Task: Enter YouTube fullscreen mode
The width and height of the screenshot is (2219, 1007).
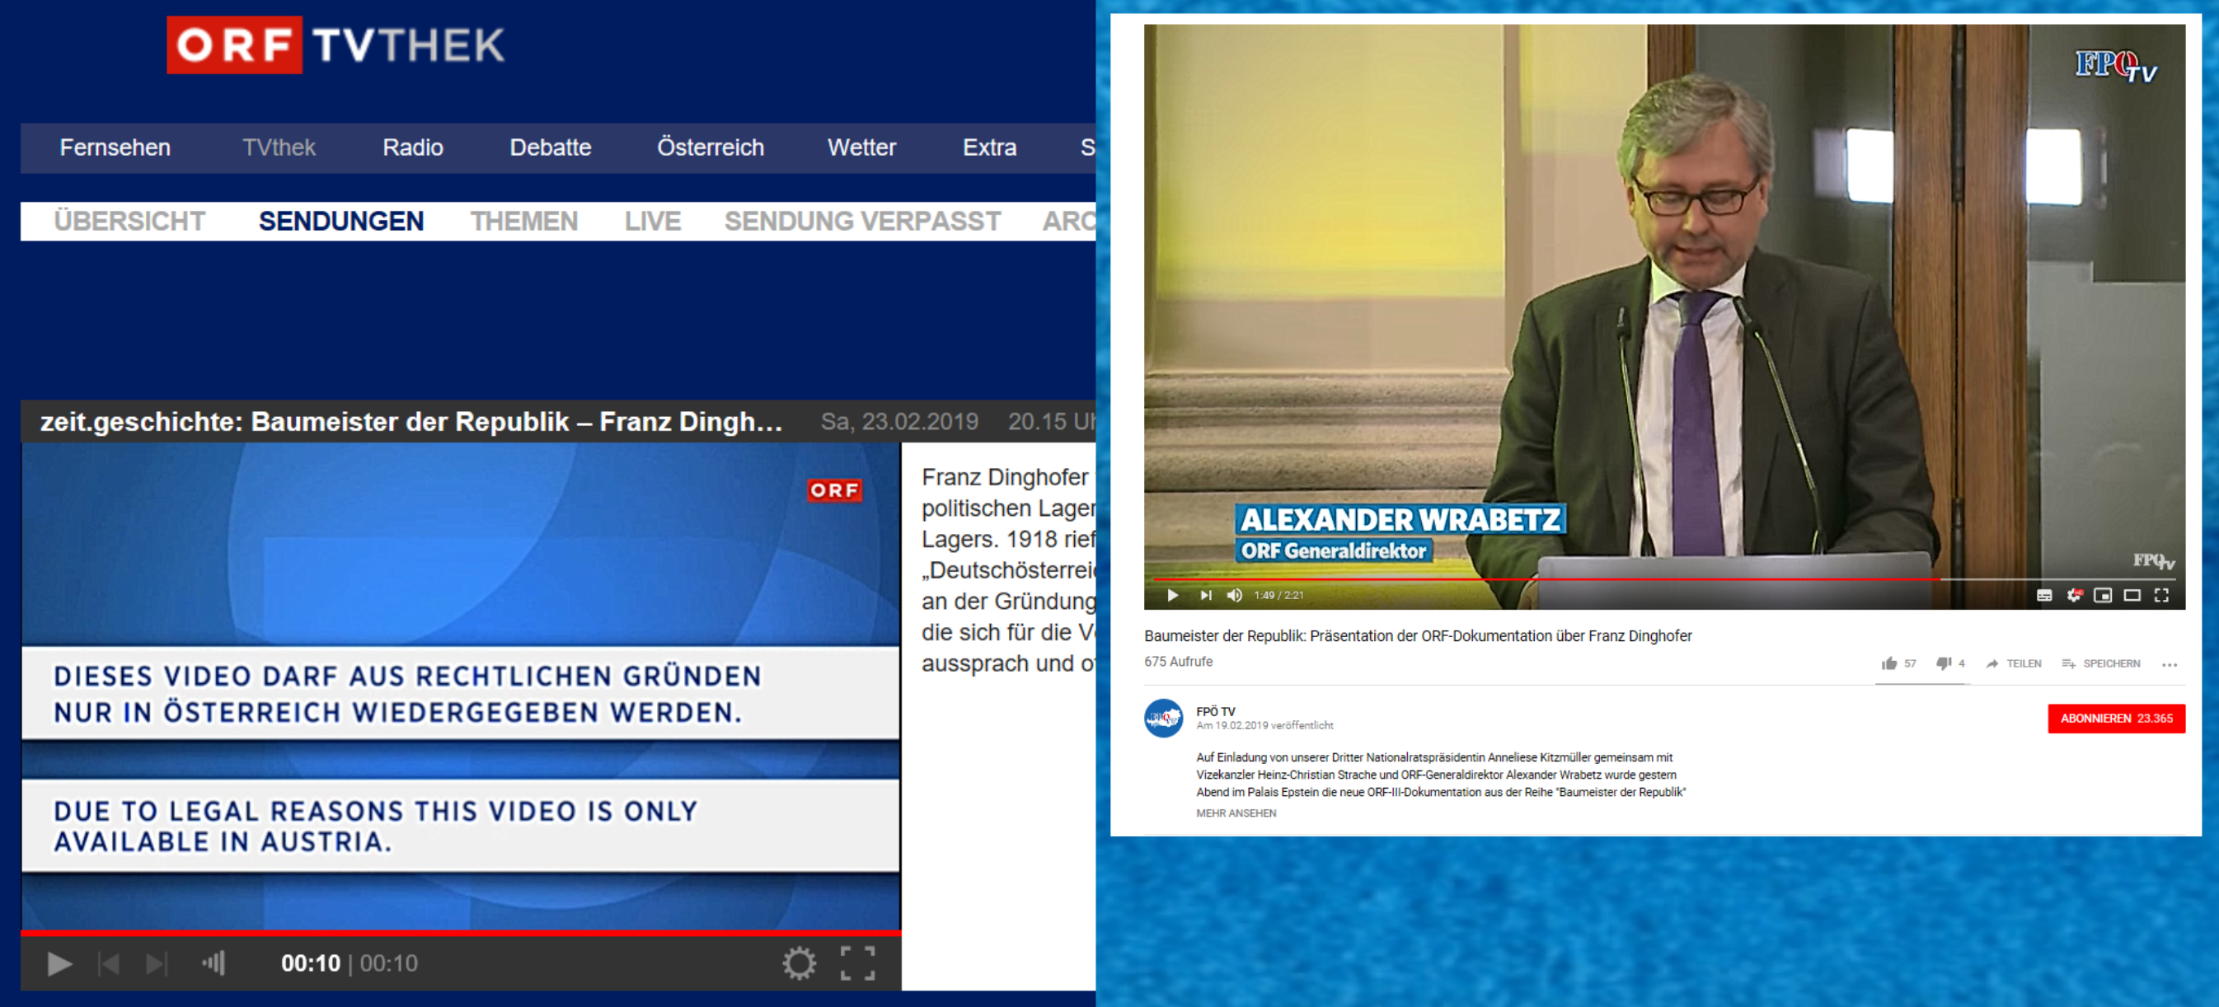Action: point(2161,595)
